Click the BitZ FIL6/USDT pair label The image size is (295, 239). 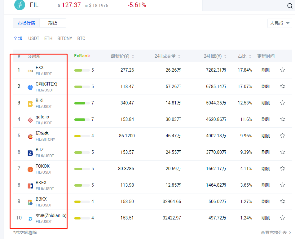coord(45,156)
